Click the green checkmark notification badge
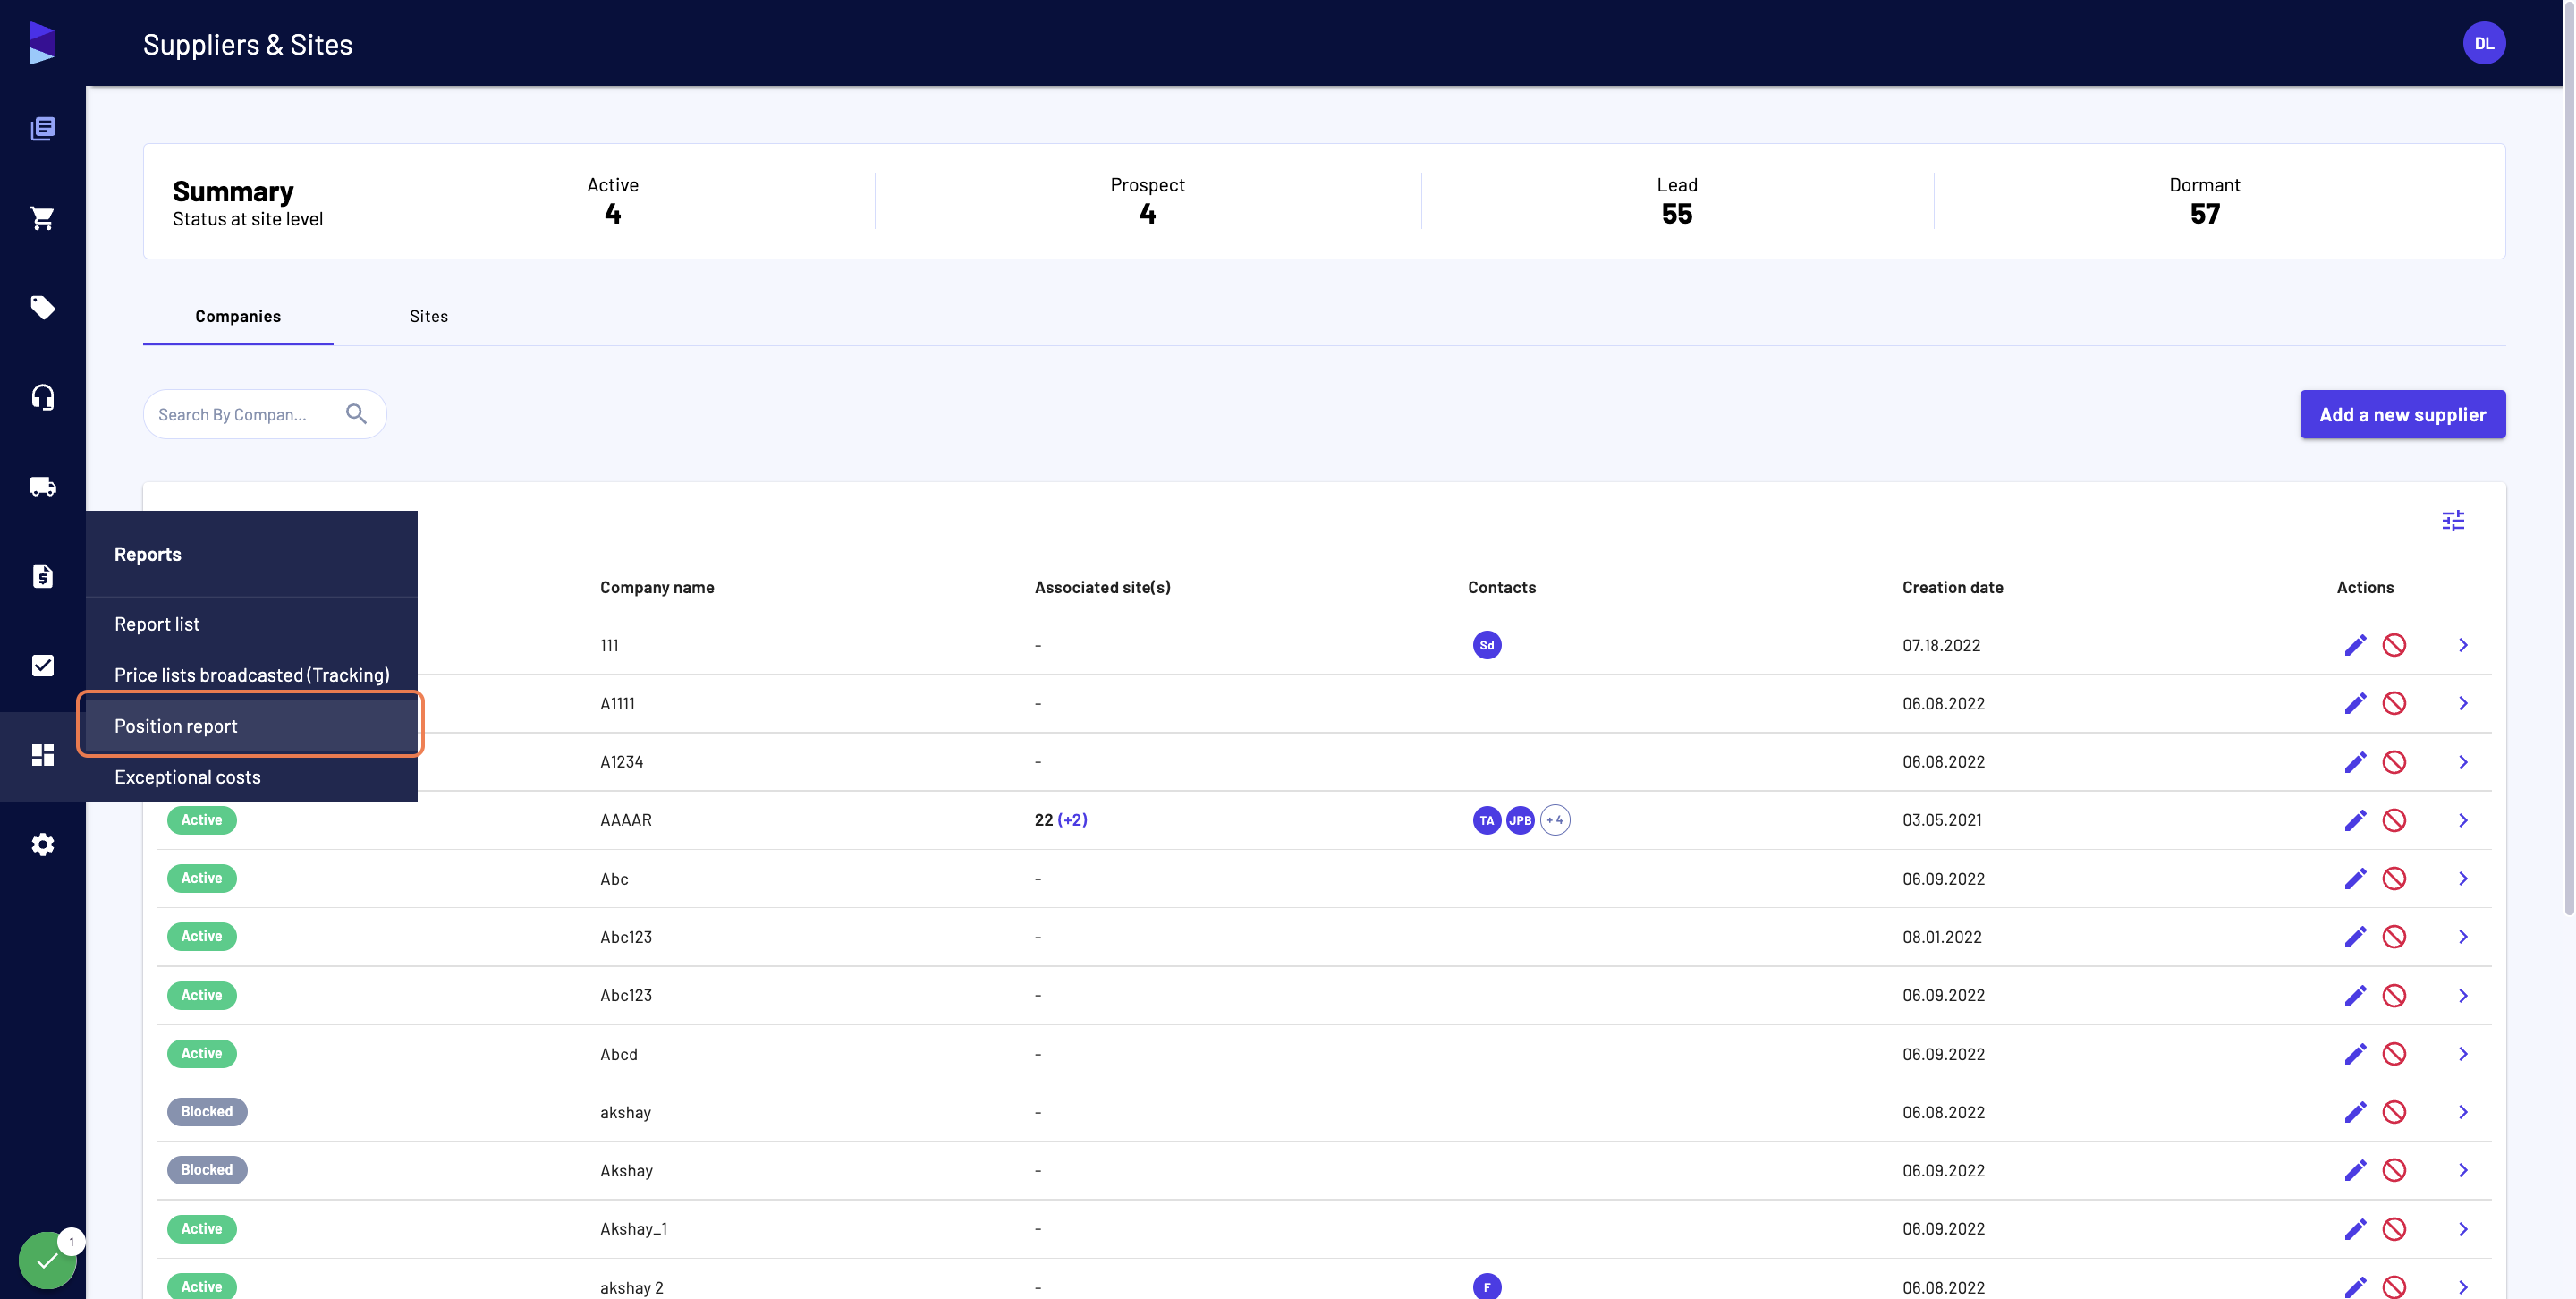This screenshot has width=2576, height=1299. click(x=47, y=1260)
